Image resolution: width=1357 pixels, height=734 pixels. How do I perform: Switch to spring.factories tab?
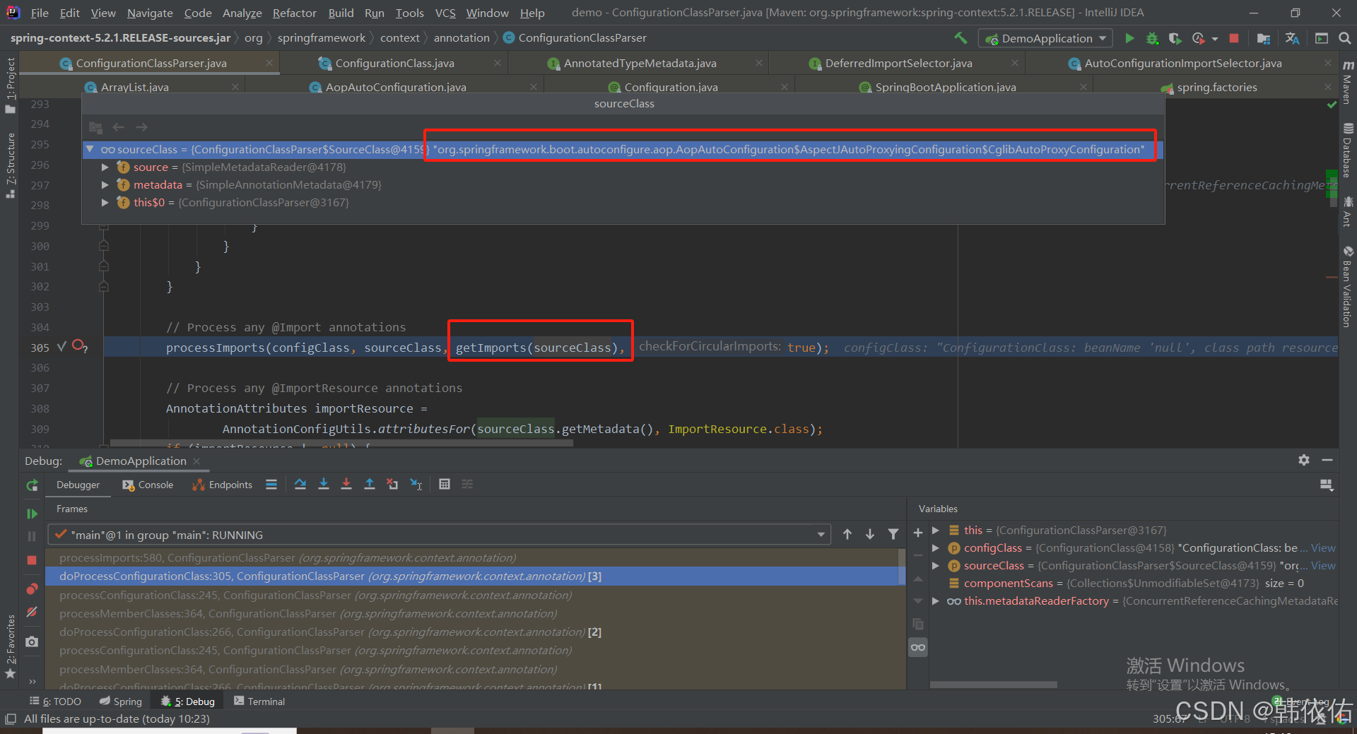click(x=1216, y=88)
